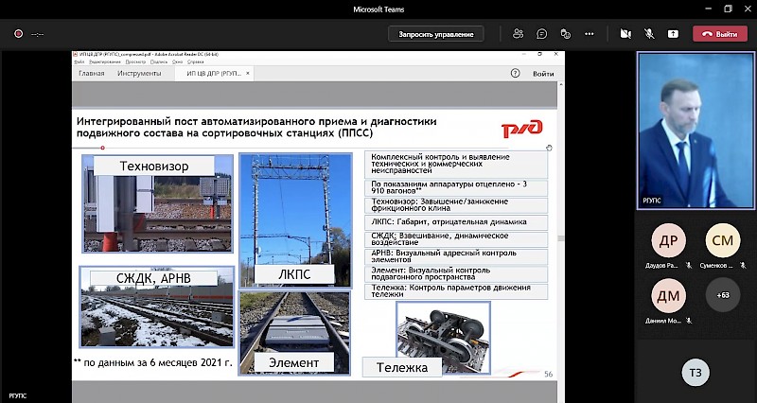
Task: Toggle the muted microphone button
Action: tap(649, 33)
